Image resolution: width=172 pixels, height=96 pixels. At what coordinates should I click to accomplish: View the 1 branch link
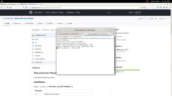pyautogui.click(x=46, y=30)
